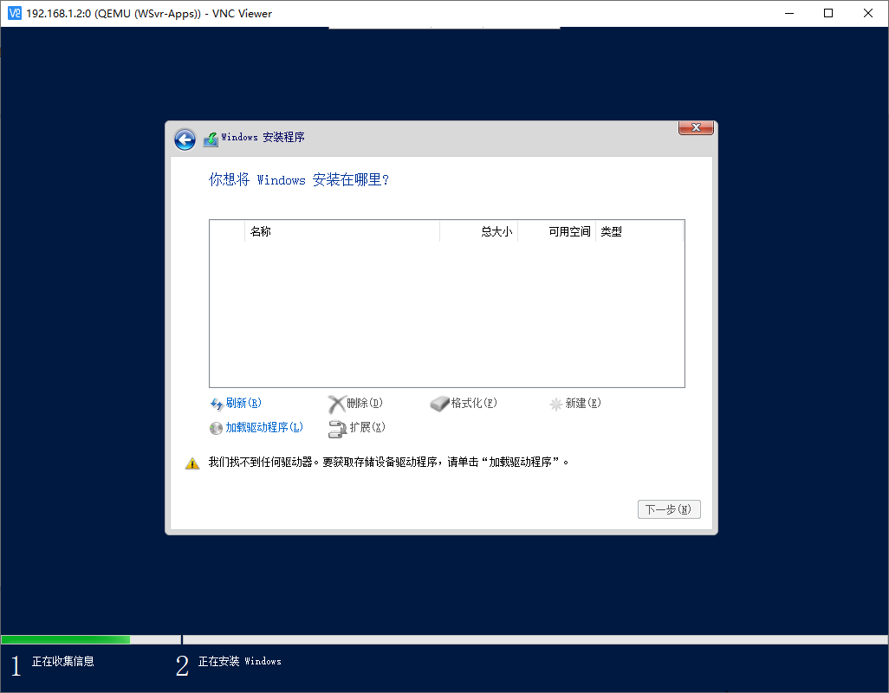
Task: Click the 你想将 Windows 安装在哪里 heading
Action: pyautogui.click(x=299, y=180)
